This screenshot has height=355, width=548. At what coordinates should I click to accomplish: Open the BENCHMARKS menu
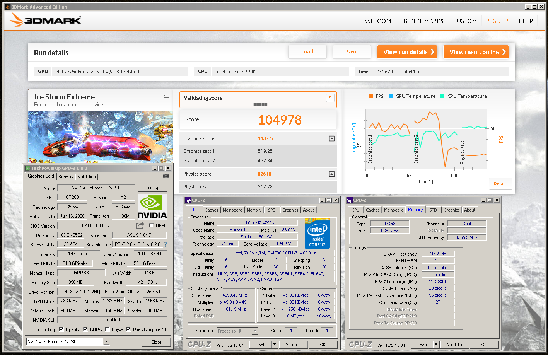pos(423,21)
